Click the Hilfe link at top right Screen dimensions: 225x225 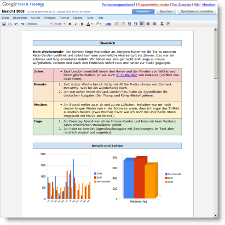click(196, 5)
